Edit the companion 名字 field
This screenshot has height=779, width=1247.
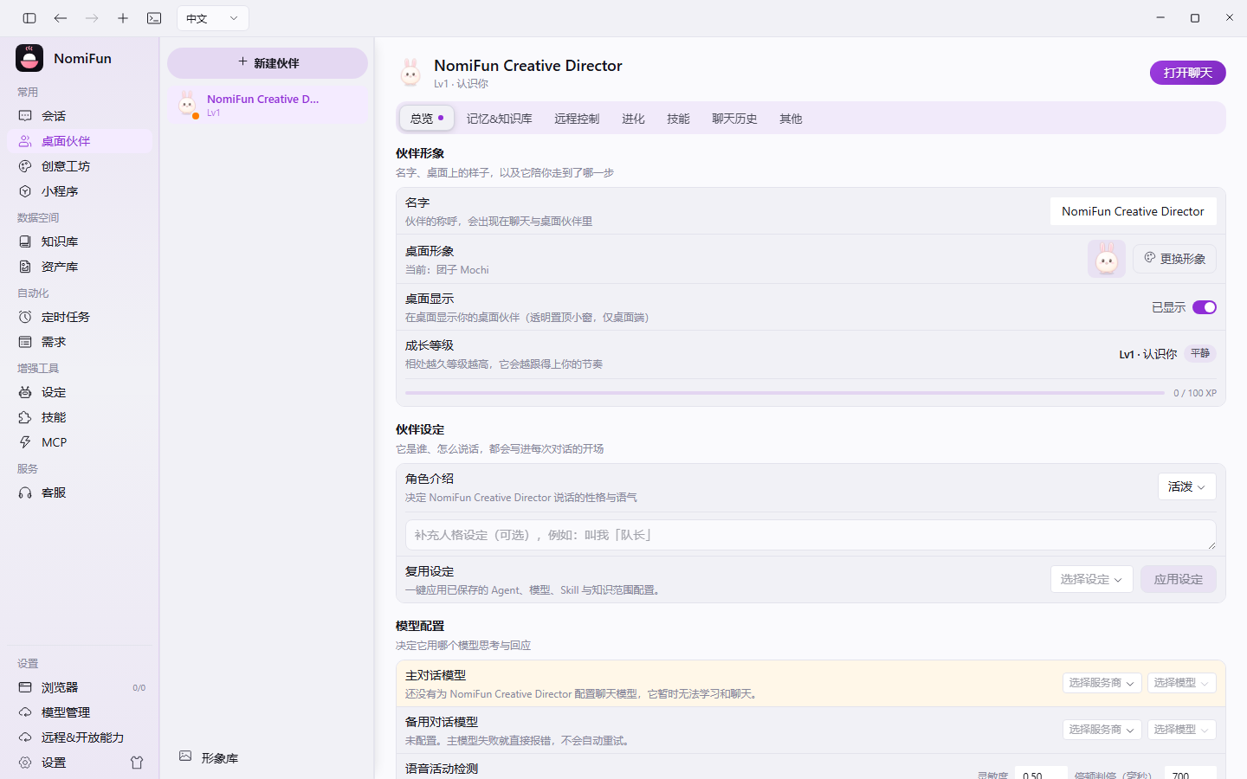pos(1133,211)
